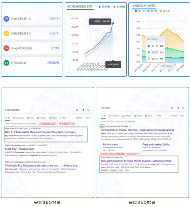
Task: Click microphone icon in Cm Mask search bar
Action: pos(178,108)
